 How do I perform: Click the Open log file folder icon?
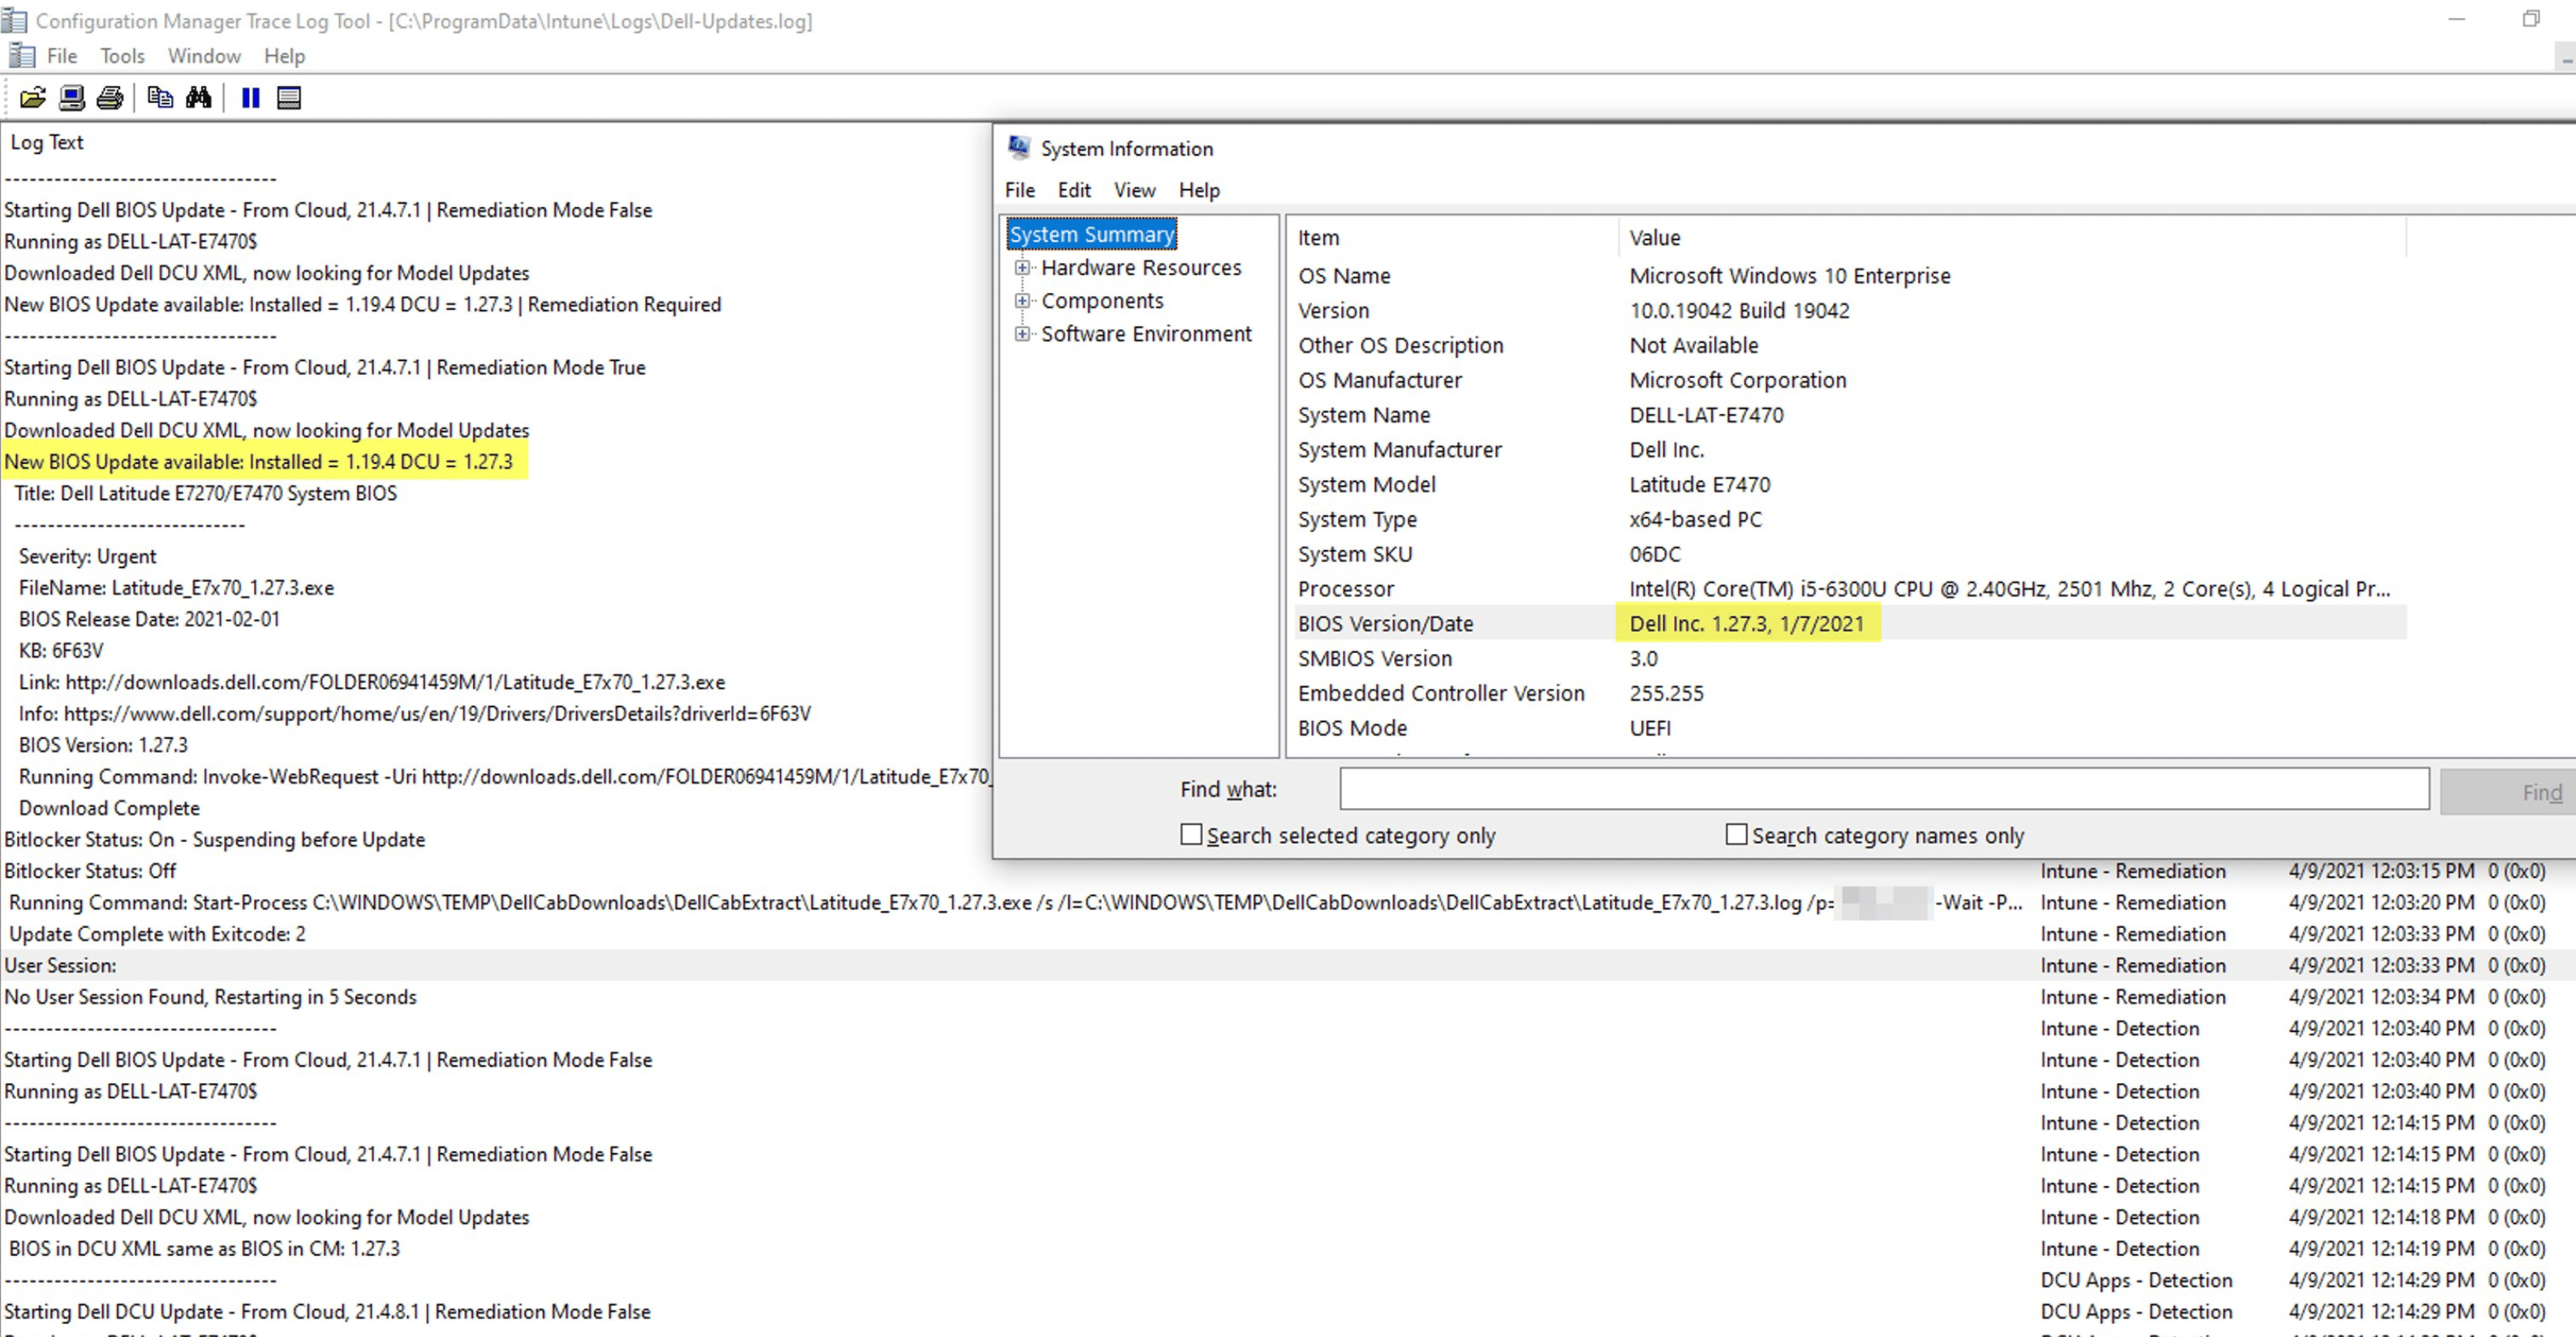[x=32, y=98]
